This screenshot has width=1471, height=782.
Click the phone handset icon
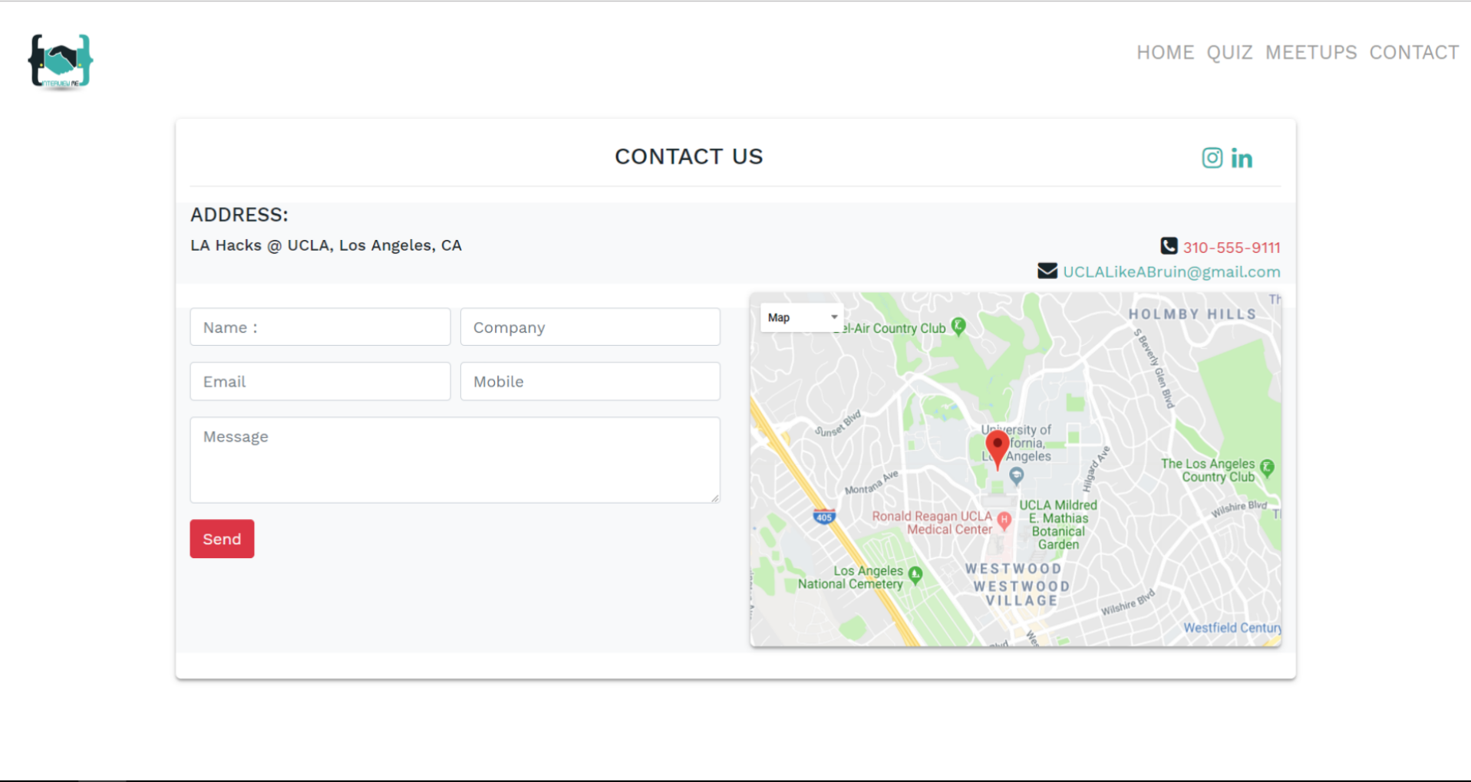click(x=1169, y=246)
